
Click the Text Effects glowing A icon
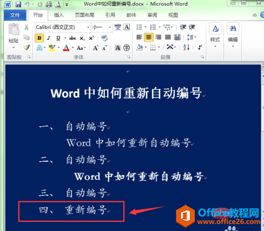(39, 48)
